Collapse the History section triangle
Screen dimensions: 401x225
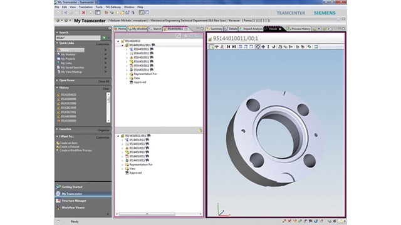tap(57, 87)
